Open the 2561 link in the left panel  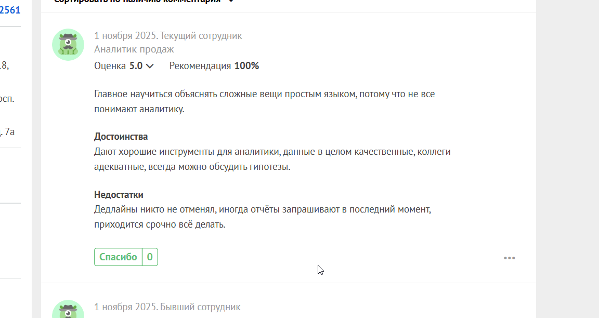point(10,9)
